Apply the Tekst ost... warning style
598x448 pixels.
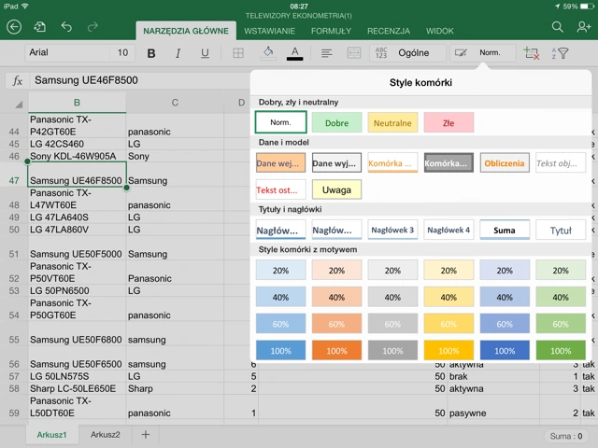click(x=280, y=189)
